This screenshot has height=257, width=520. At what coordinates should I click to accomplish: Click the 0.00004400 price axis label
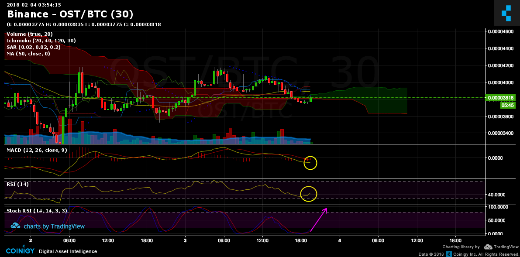(502, 48)
